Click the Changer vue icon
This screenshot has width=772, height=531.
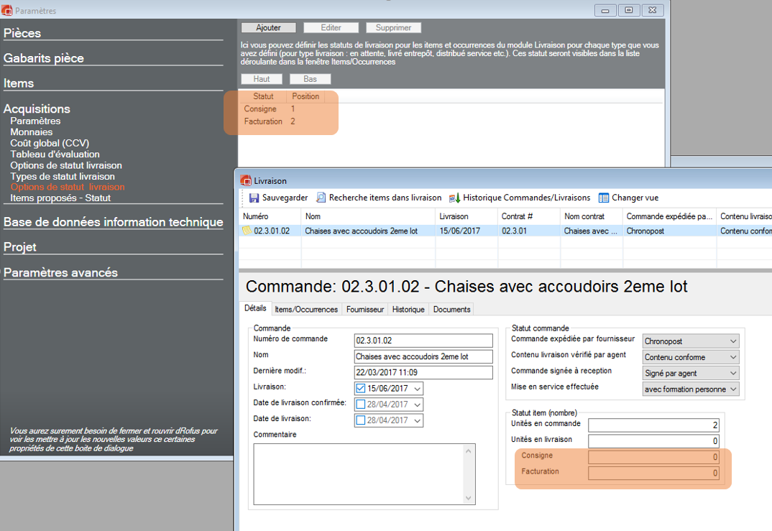[604, 198]
